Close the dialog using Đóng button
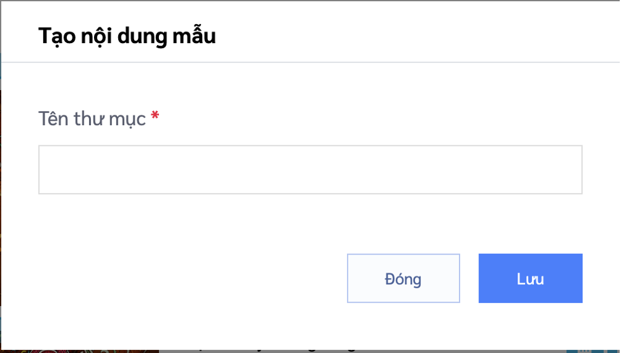 (x=403, y=278)
